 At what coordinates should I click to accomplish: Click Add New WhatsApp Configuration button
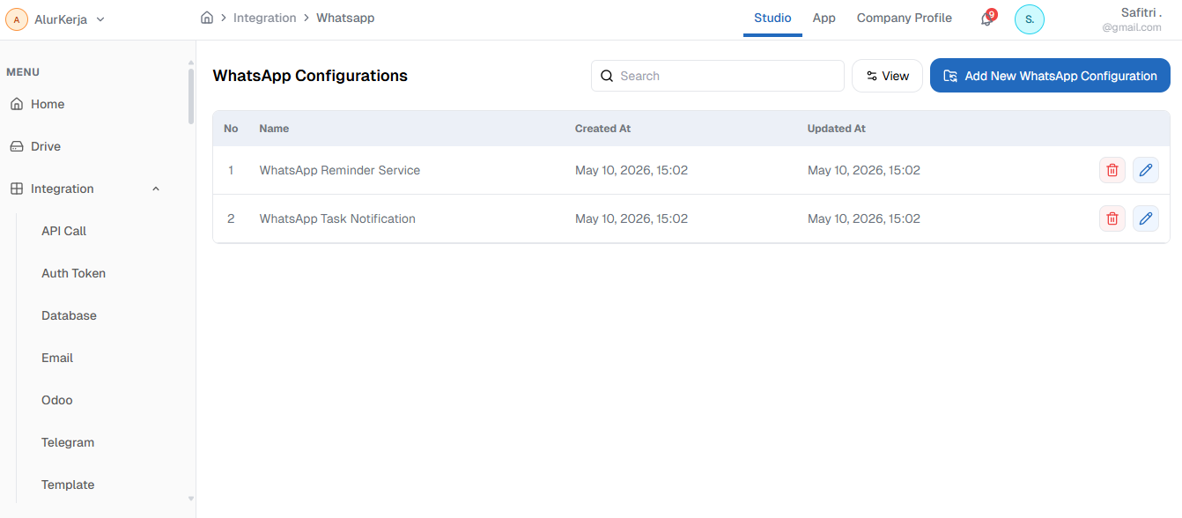(x=1050, y=76)
